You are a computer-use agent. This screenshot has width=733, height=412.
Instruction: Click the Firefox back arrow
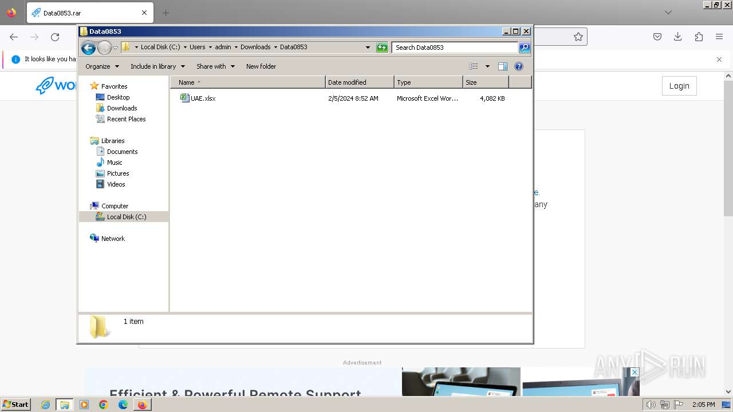[x=14, y=37]
